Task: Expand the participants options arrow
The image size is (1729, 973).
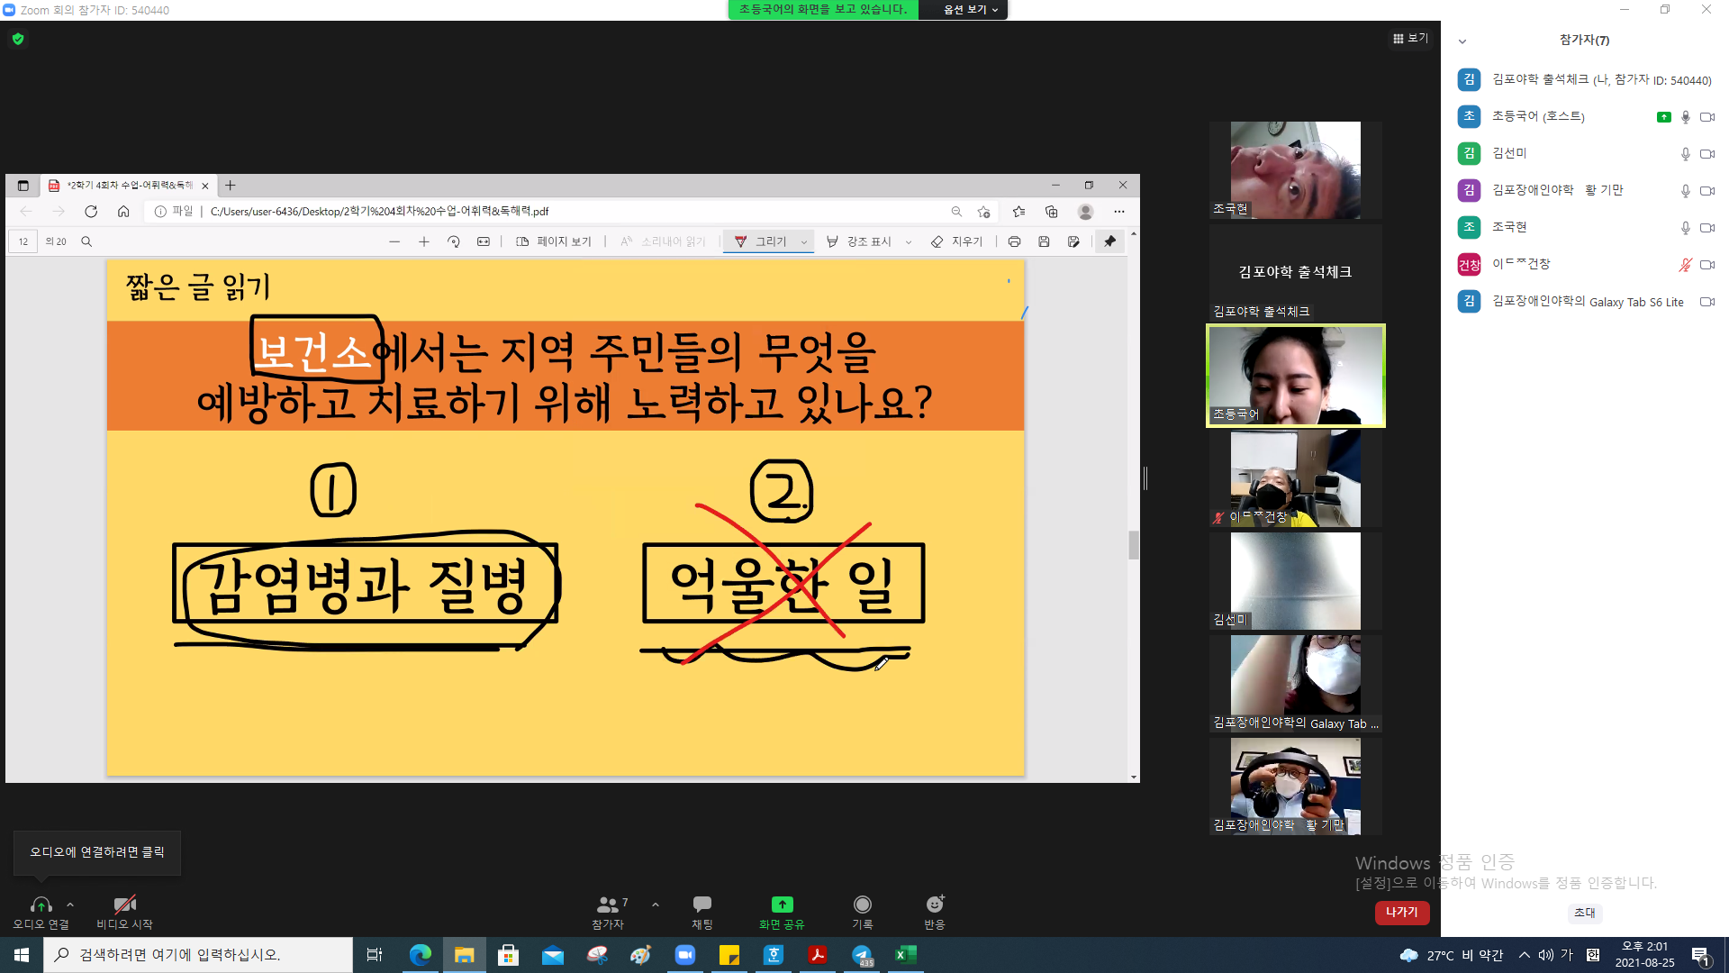Action: click(656, 905)
